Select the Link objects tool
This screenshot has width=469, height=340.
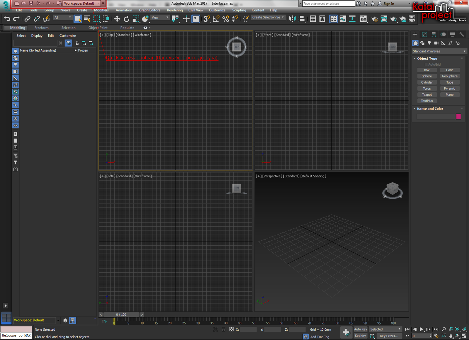pyautogui.click(x=27, y=19)
